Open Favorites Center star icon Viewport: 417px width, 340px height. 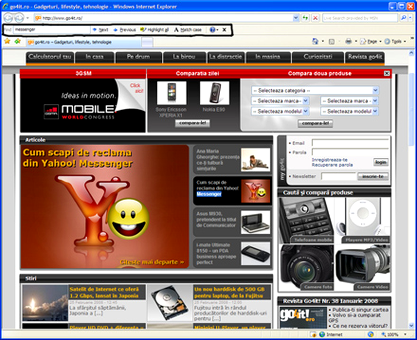click(7, 41)
